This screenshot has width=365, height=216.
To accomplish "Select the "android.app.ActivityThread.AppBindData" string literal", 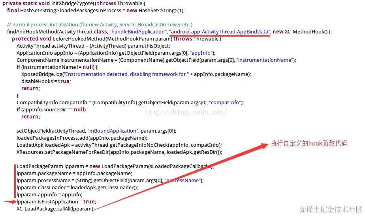I will 220,32.
